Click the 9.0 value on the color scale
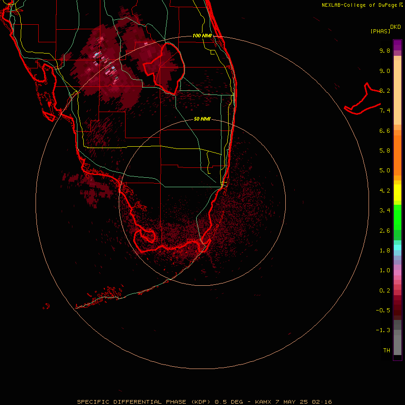Screen dimensions: 405x405 tap(385, 71)
